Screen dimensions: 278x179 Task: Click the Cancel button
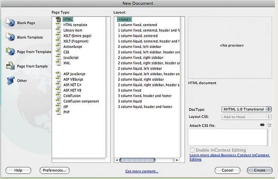227,170
